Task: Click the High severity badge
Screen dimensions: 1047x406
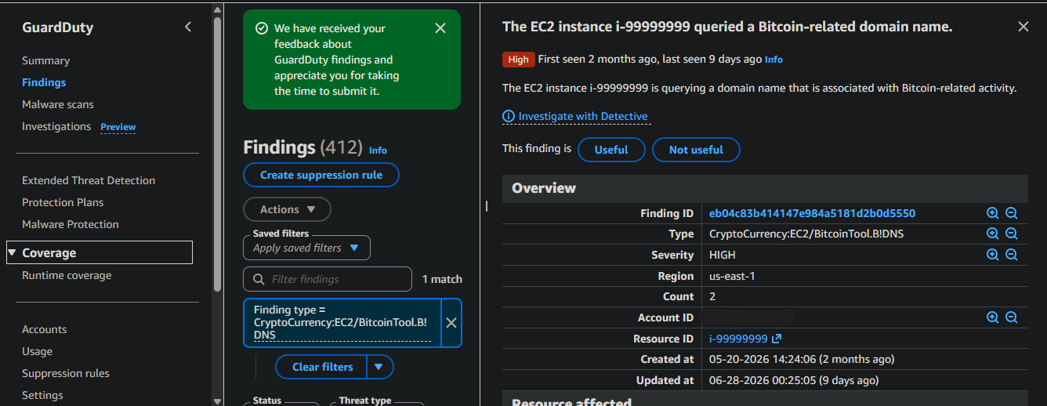Action: click(x=518, y=60)
